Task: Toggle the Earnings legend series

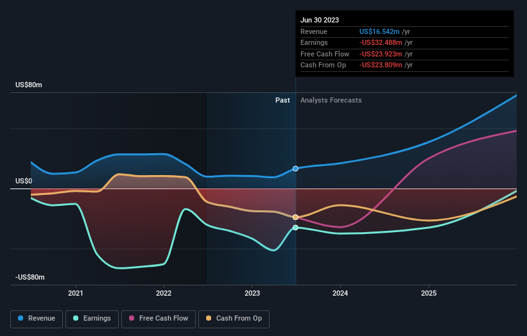Action: pos(92,319)
